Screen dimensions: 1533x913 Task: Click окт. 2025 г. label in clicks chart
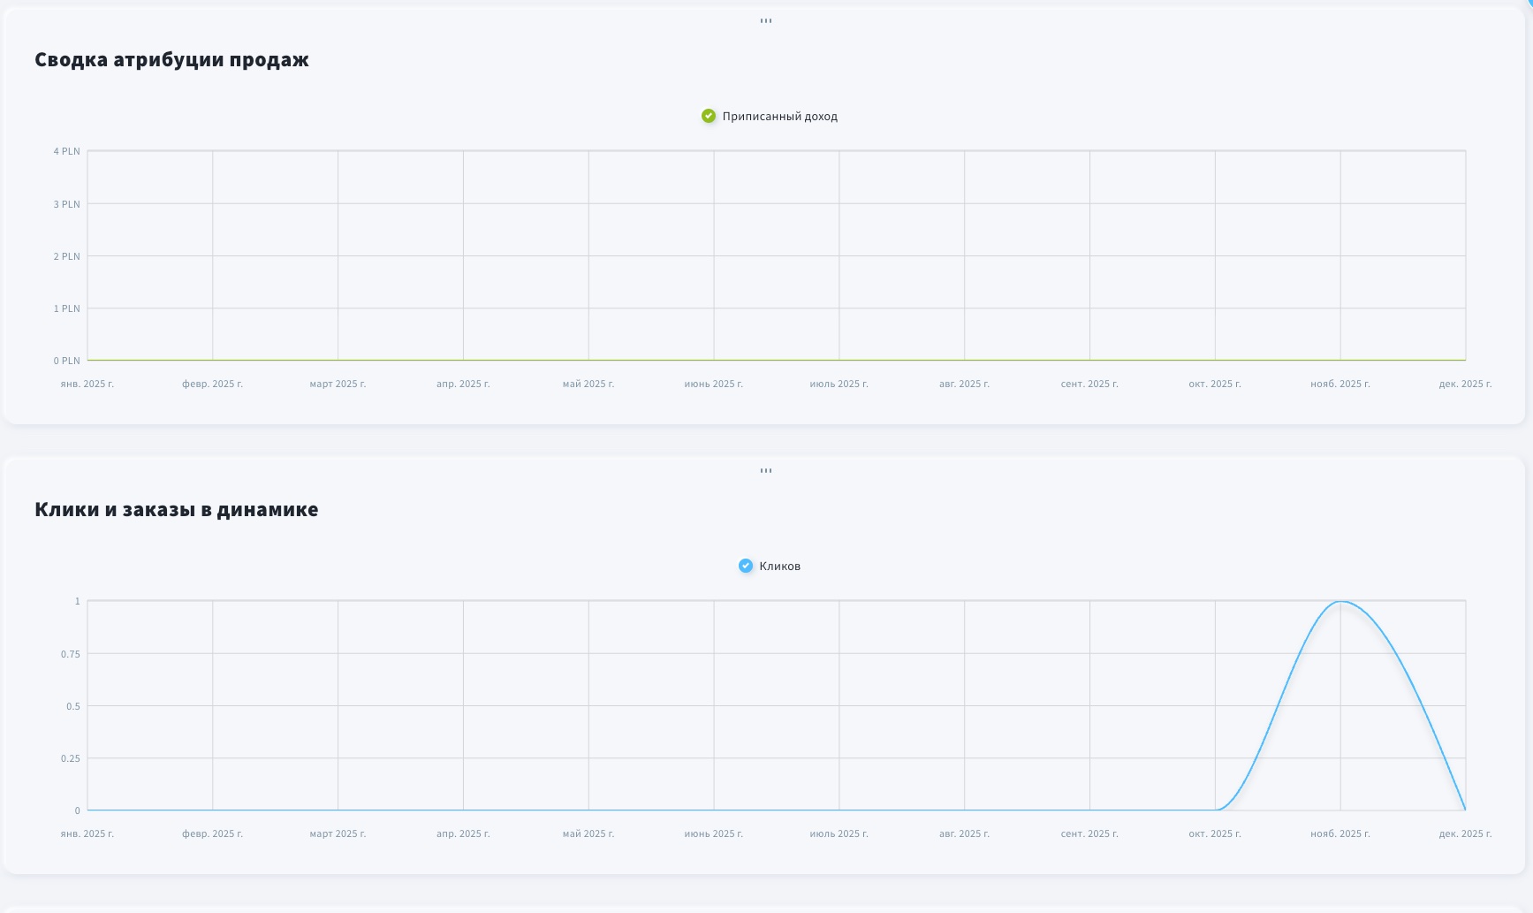[x=1215, y=833]
